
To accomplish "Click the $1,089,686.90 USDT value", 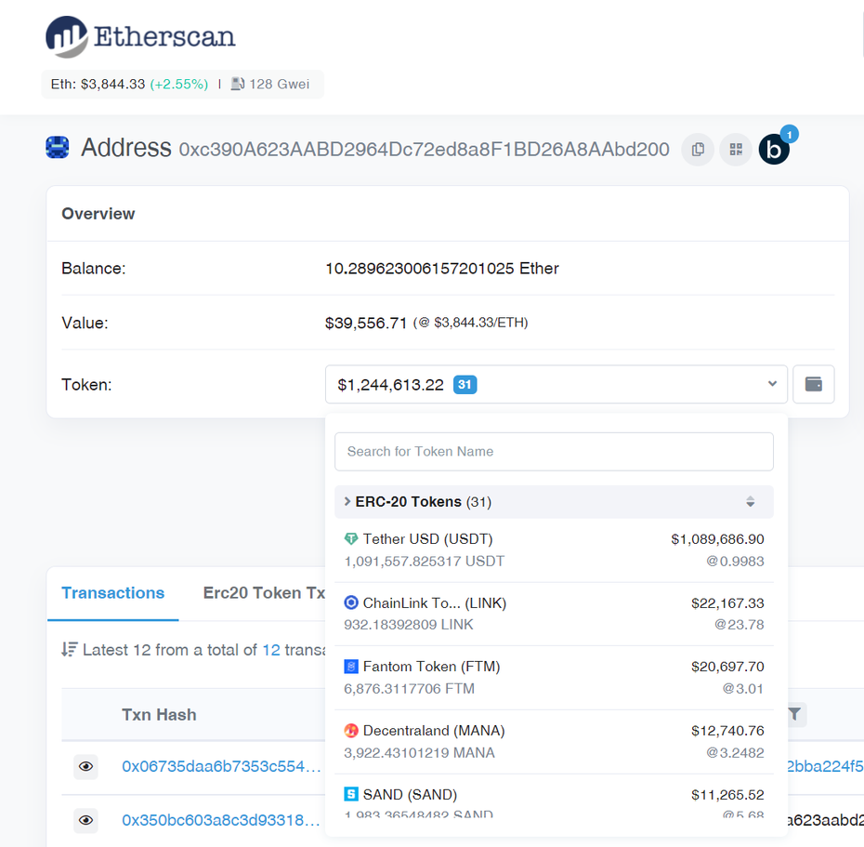I will (x=717, y=539).
